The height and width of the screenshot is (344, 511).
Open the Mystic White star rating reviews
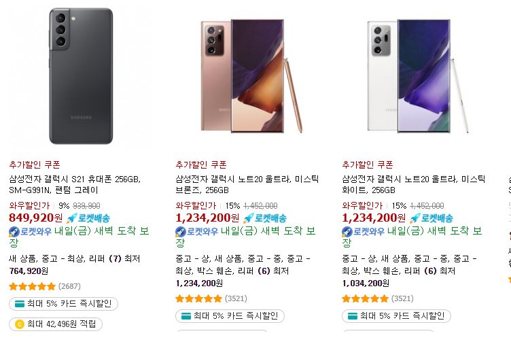[378, 298]
